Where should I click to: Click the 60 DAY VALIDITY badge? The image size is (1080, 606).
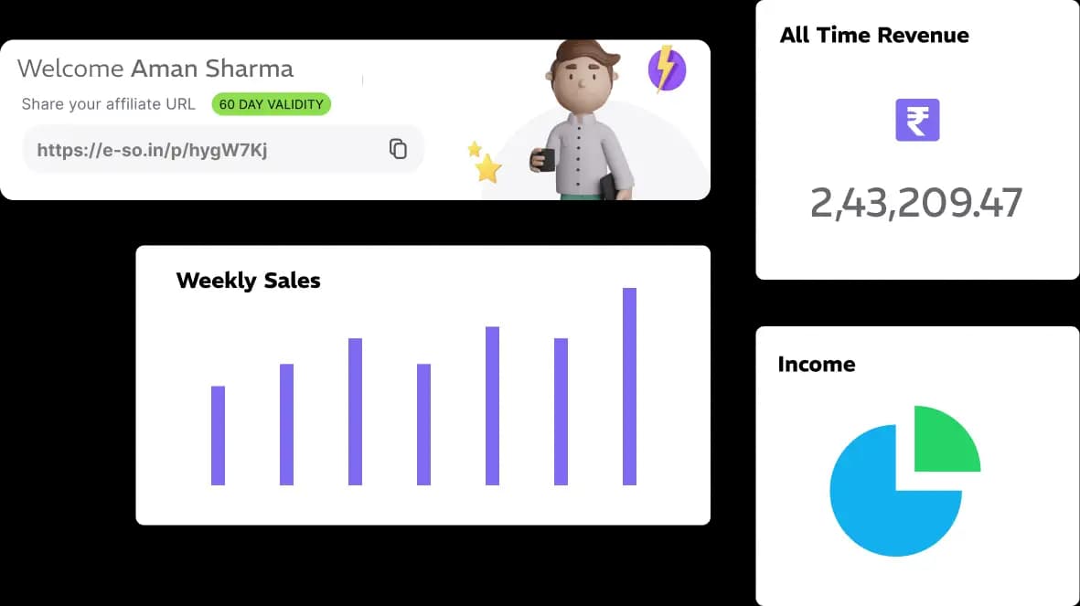point(271,104)
